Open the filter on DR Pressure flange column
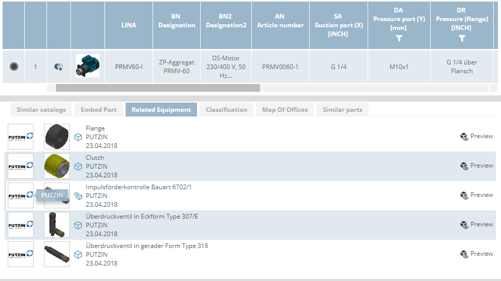501x281 pixels. click(x=462, y=39)
